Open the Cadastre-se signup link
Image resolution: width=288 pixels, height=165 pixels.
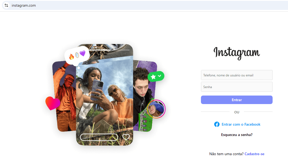pyautogui.click(x=254, y=154)
